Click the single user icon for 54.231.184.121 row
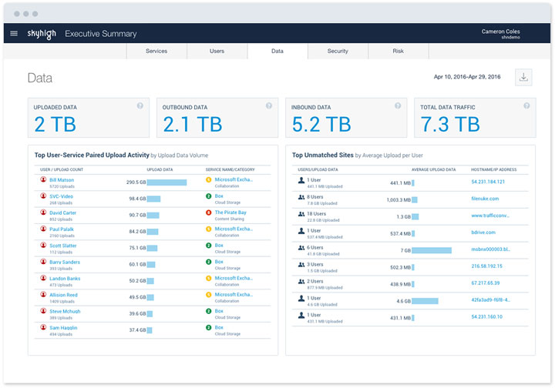 pos(301,180)
